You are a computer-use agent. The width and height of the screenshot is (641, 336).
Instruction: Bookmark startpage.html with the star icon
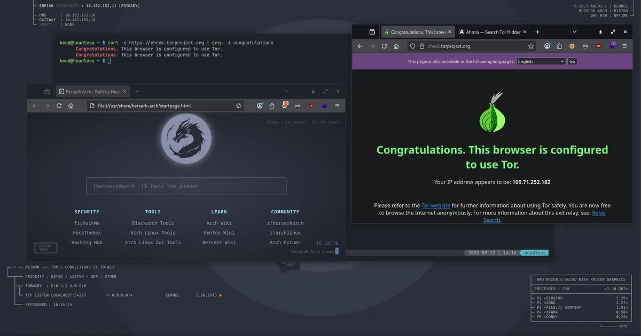pyautogui.click(x=238, y=106)
